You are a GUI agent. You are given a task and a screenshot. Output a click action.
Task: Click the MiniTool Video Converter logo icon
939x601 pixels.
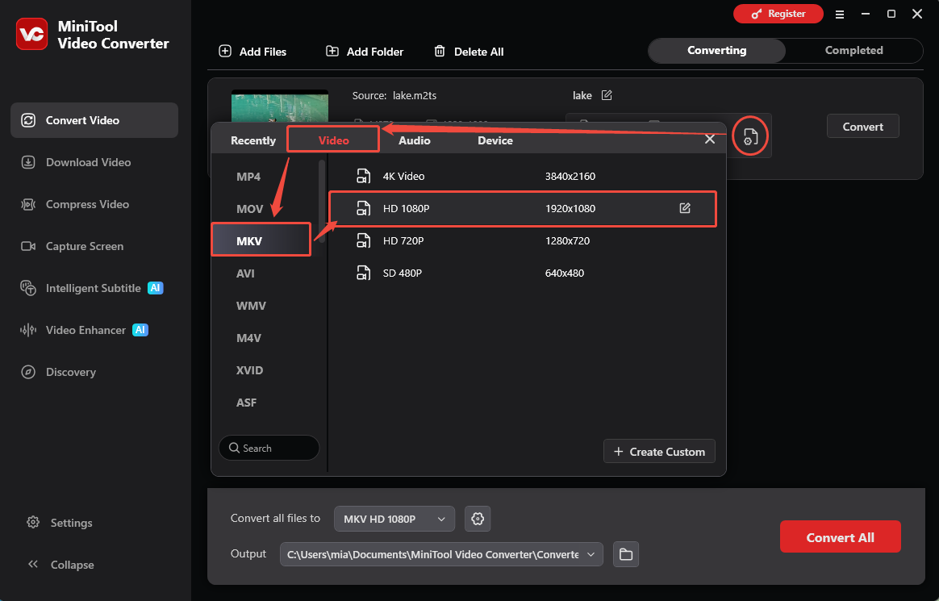pos(31,34)
